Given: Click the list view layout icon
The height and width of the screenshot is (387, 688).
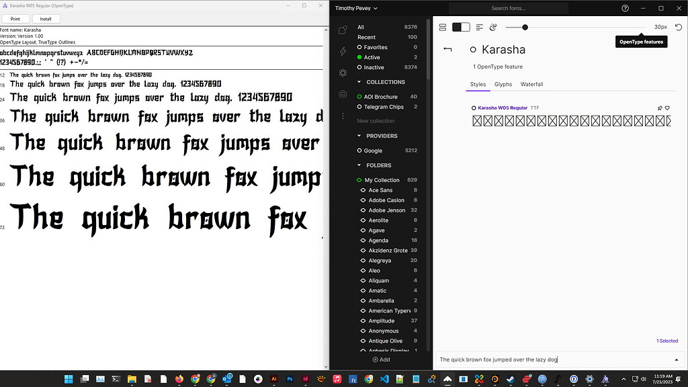Looking at the screenshot, I should pos(442,27).
